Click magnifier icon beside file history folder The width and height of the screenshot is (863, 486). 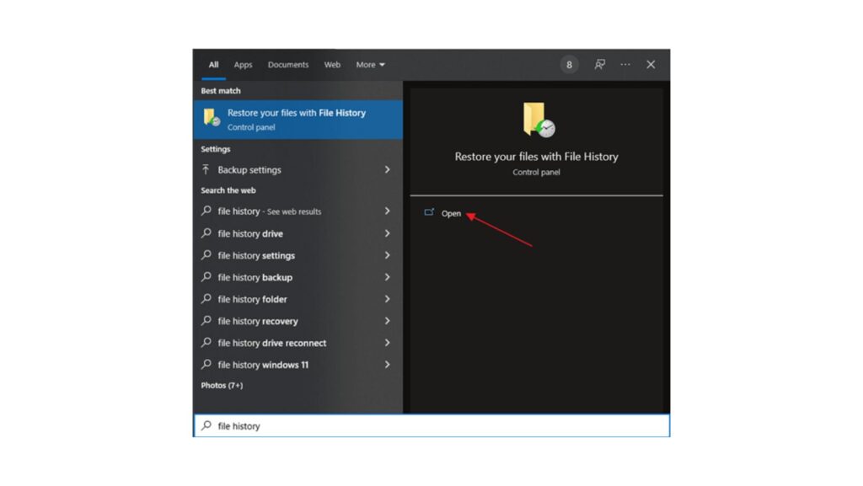pos(206,299)
